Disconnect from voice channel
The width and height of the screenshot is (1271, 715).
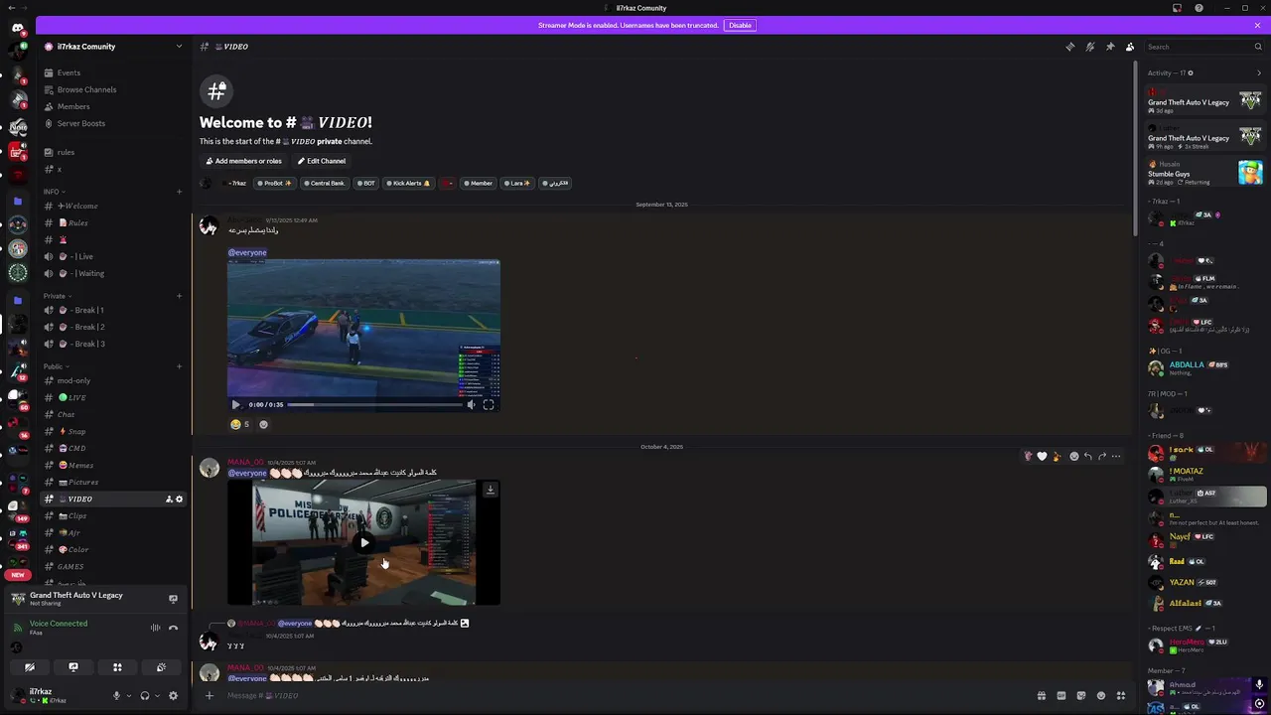[x=173, y=628]
